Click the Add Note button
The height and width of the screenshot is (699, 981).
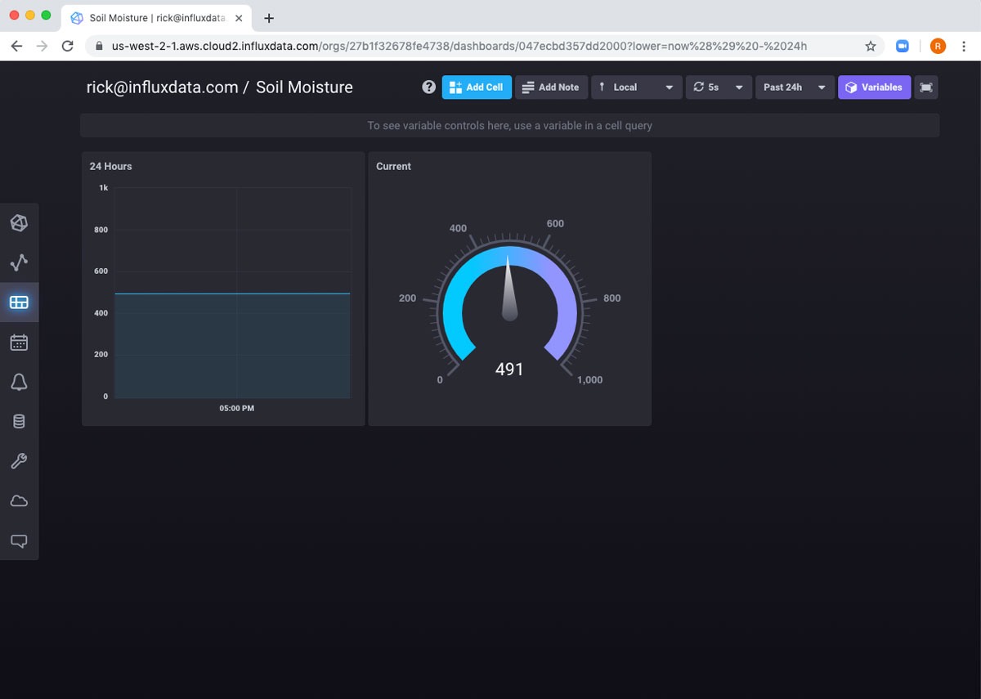tap(550, 87)
